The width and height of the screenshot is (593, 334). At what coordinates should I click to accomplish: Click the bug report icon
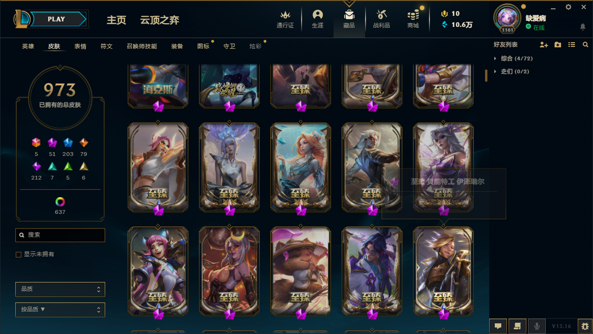[585, 326]
